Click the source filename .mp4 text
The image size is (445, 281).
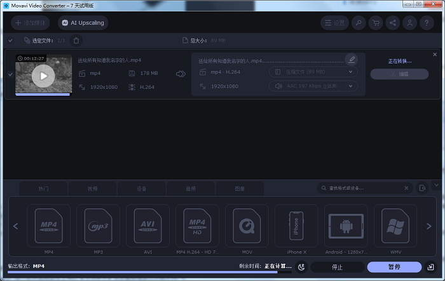click(109, 60)
